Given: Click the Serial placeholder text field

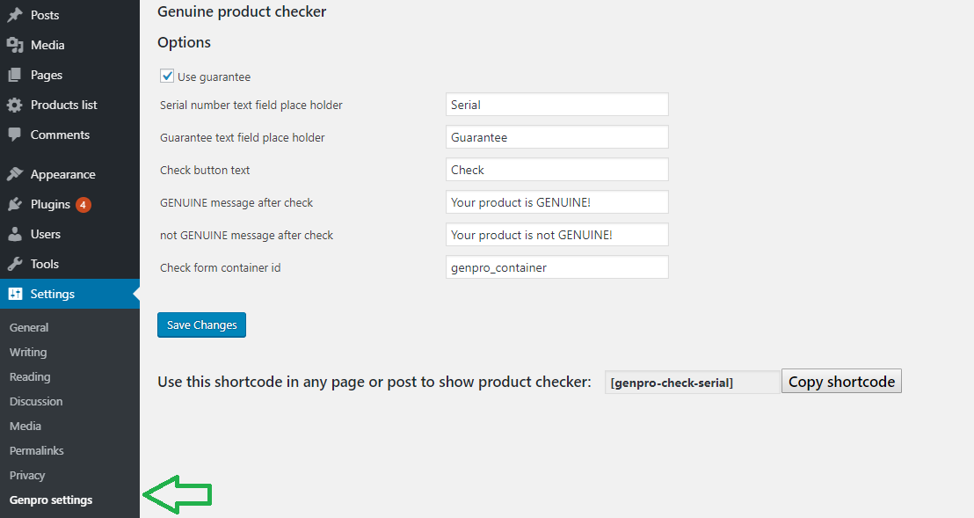Looking at the screenshot, I should (556, 105).
